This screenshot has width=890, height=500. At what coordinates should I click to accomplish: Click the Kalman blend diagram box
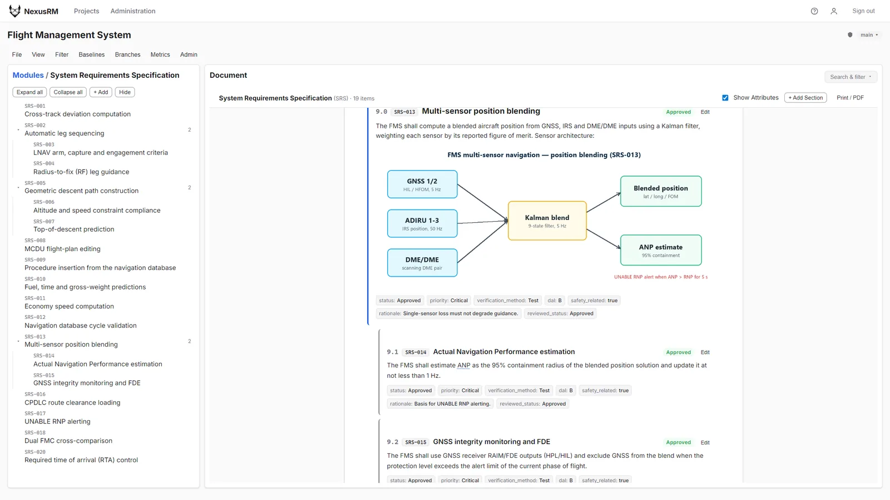(547, 221)
